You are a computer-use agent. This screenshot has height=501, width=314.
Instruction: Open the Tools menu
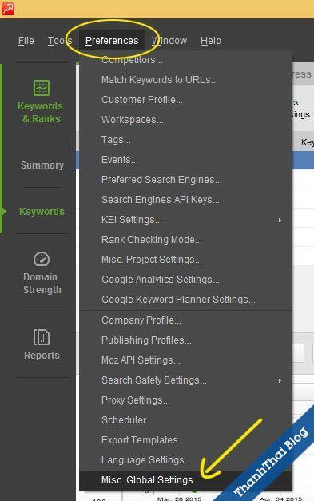(60, 41)
